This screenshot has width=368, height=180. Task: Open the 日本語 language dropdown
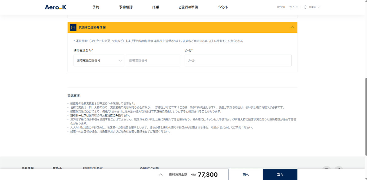[314, 7]
